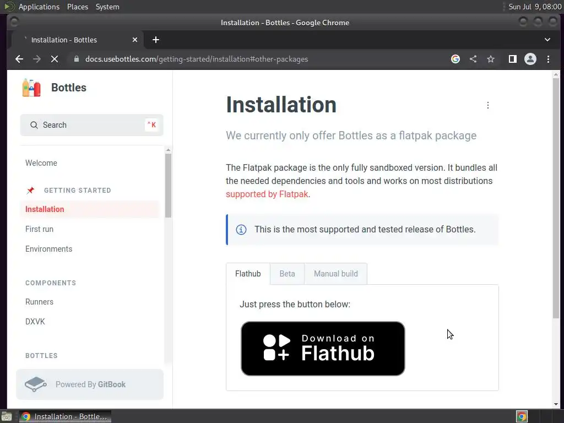Open a new tab with the plus button
This screenshot has height=423, width=564.
coord(156,40)
